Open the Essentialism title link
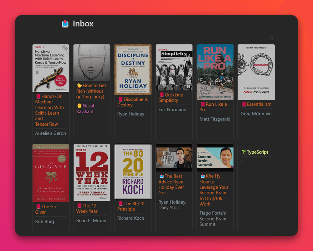This screenshot has height=251, width=313. 259,104
